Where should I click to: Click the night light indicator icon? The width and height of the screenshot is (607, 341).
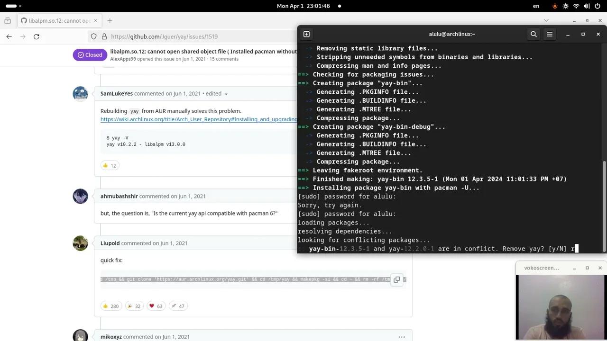click(x=565, y=6)
